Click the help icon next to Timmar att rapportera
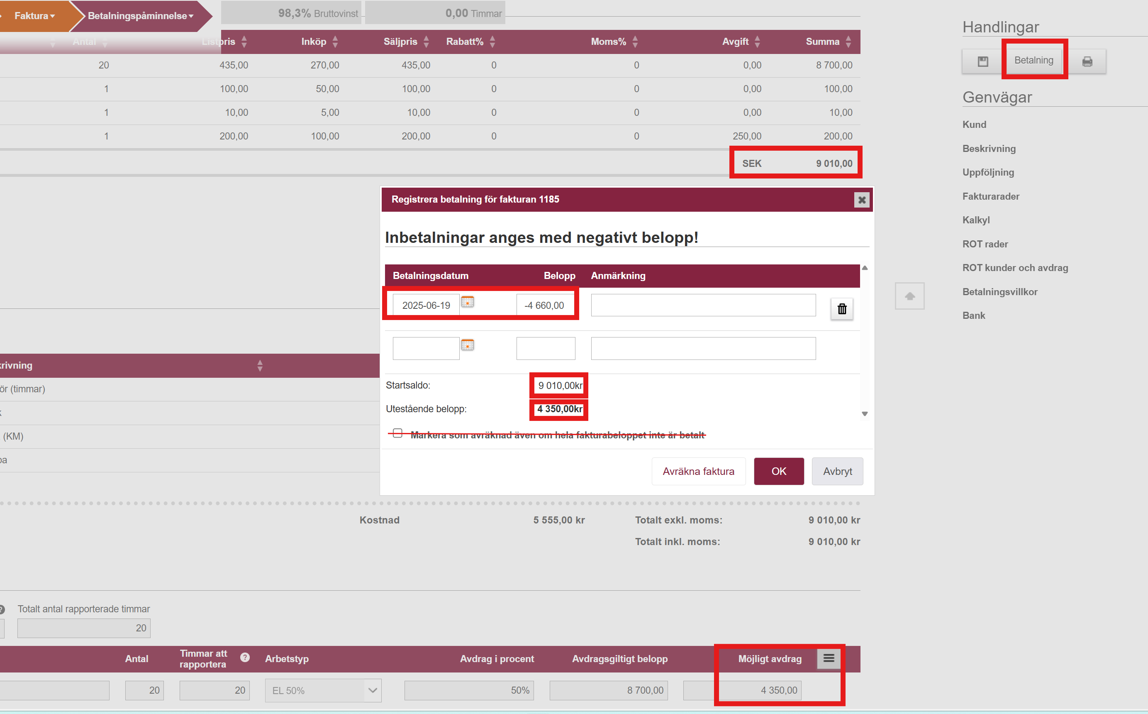The width and height of the screenshot is (1148, 714). pos(245,657)
